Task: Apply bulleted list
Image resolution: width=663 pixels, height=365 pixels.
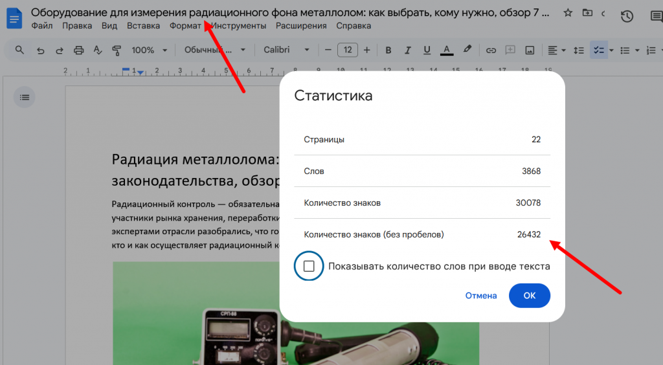Action: (625, 50)
